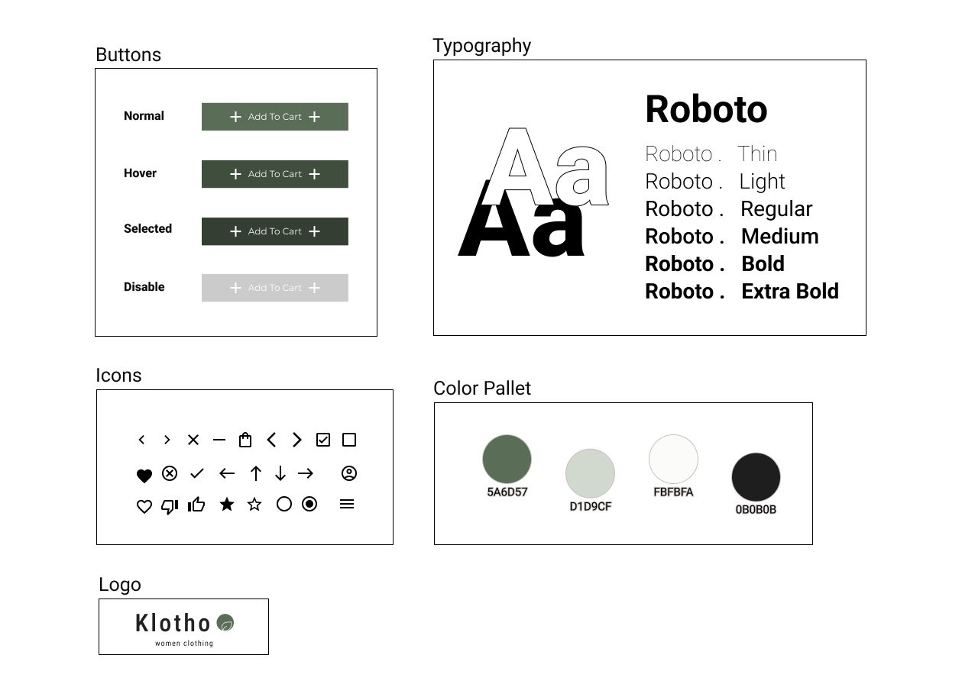Click the '5A6D57' hex code label
This screenshot has height=684, width=962.
507,492
